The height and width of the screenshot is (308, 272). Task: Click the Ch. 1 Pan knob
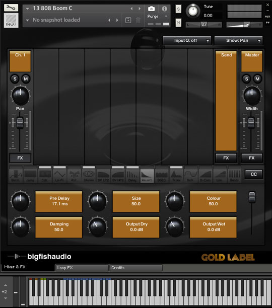click(20, 96)
